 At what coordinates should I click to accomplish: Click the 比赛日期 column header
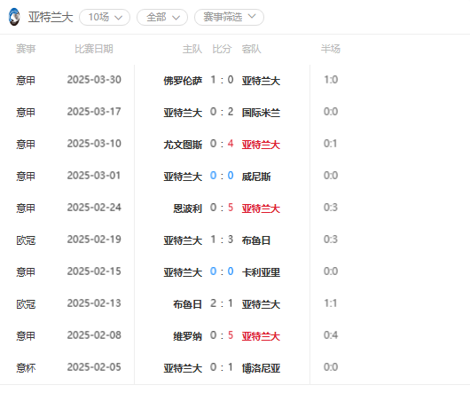pyautogui.click(x=94, y=49)
